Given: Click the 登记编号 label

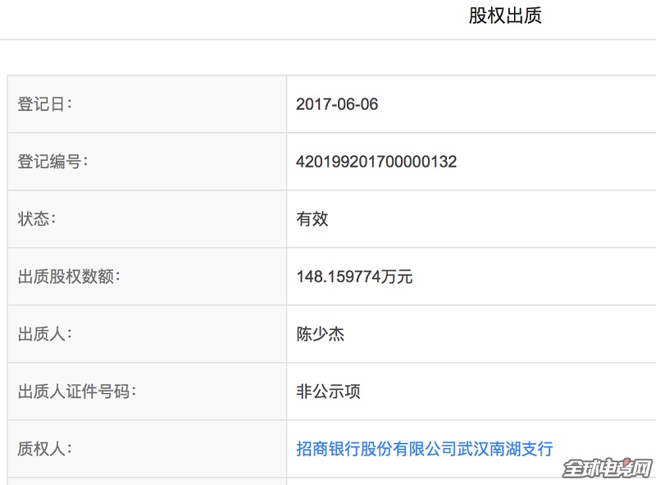Looking at the screenshot, I should click(x=52, y=162).
